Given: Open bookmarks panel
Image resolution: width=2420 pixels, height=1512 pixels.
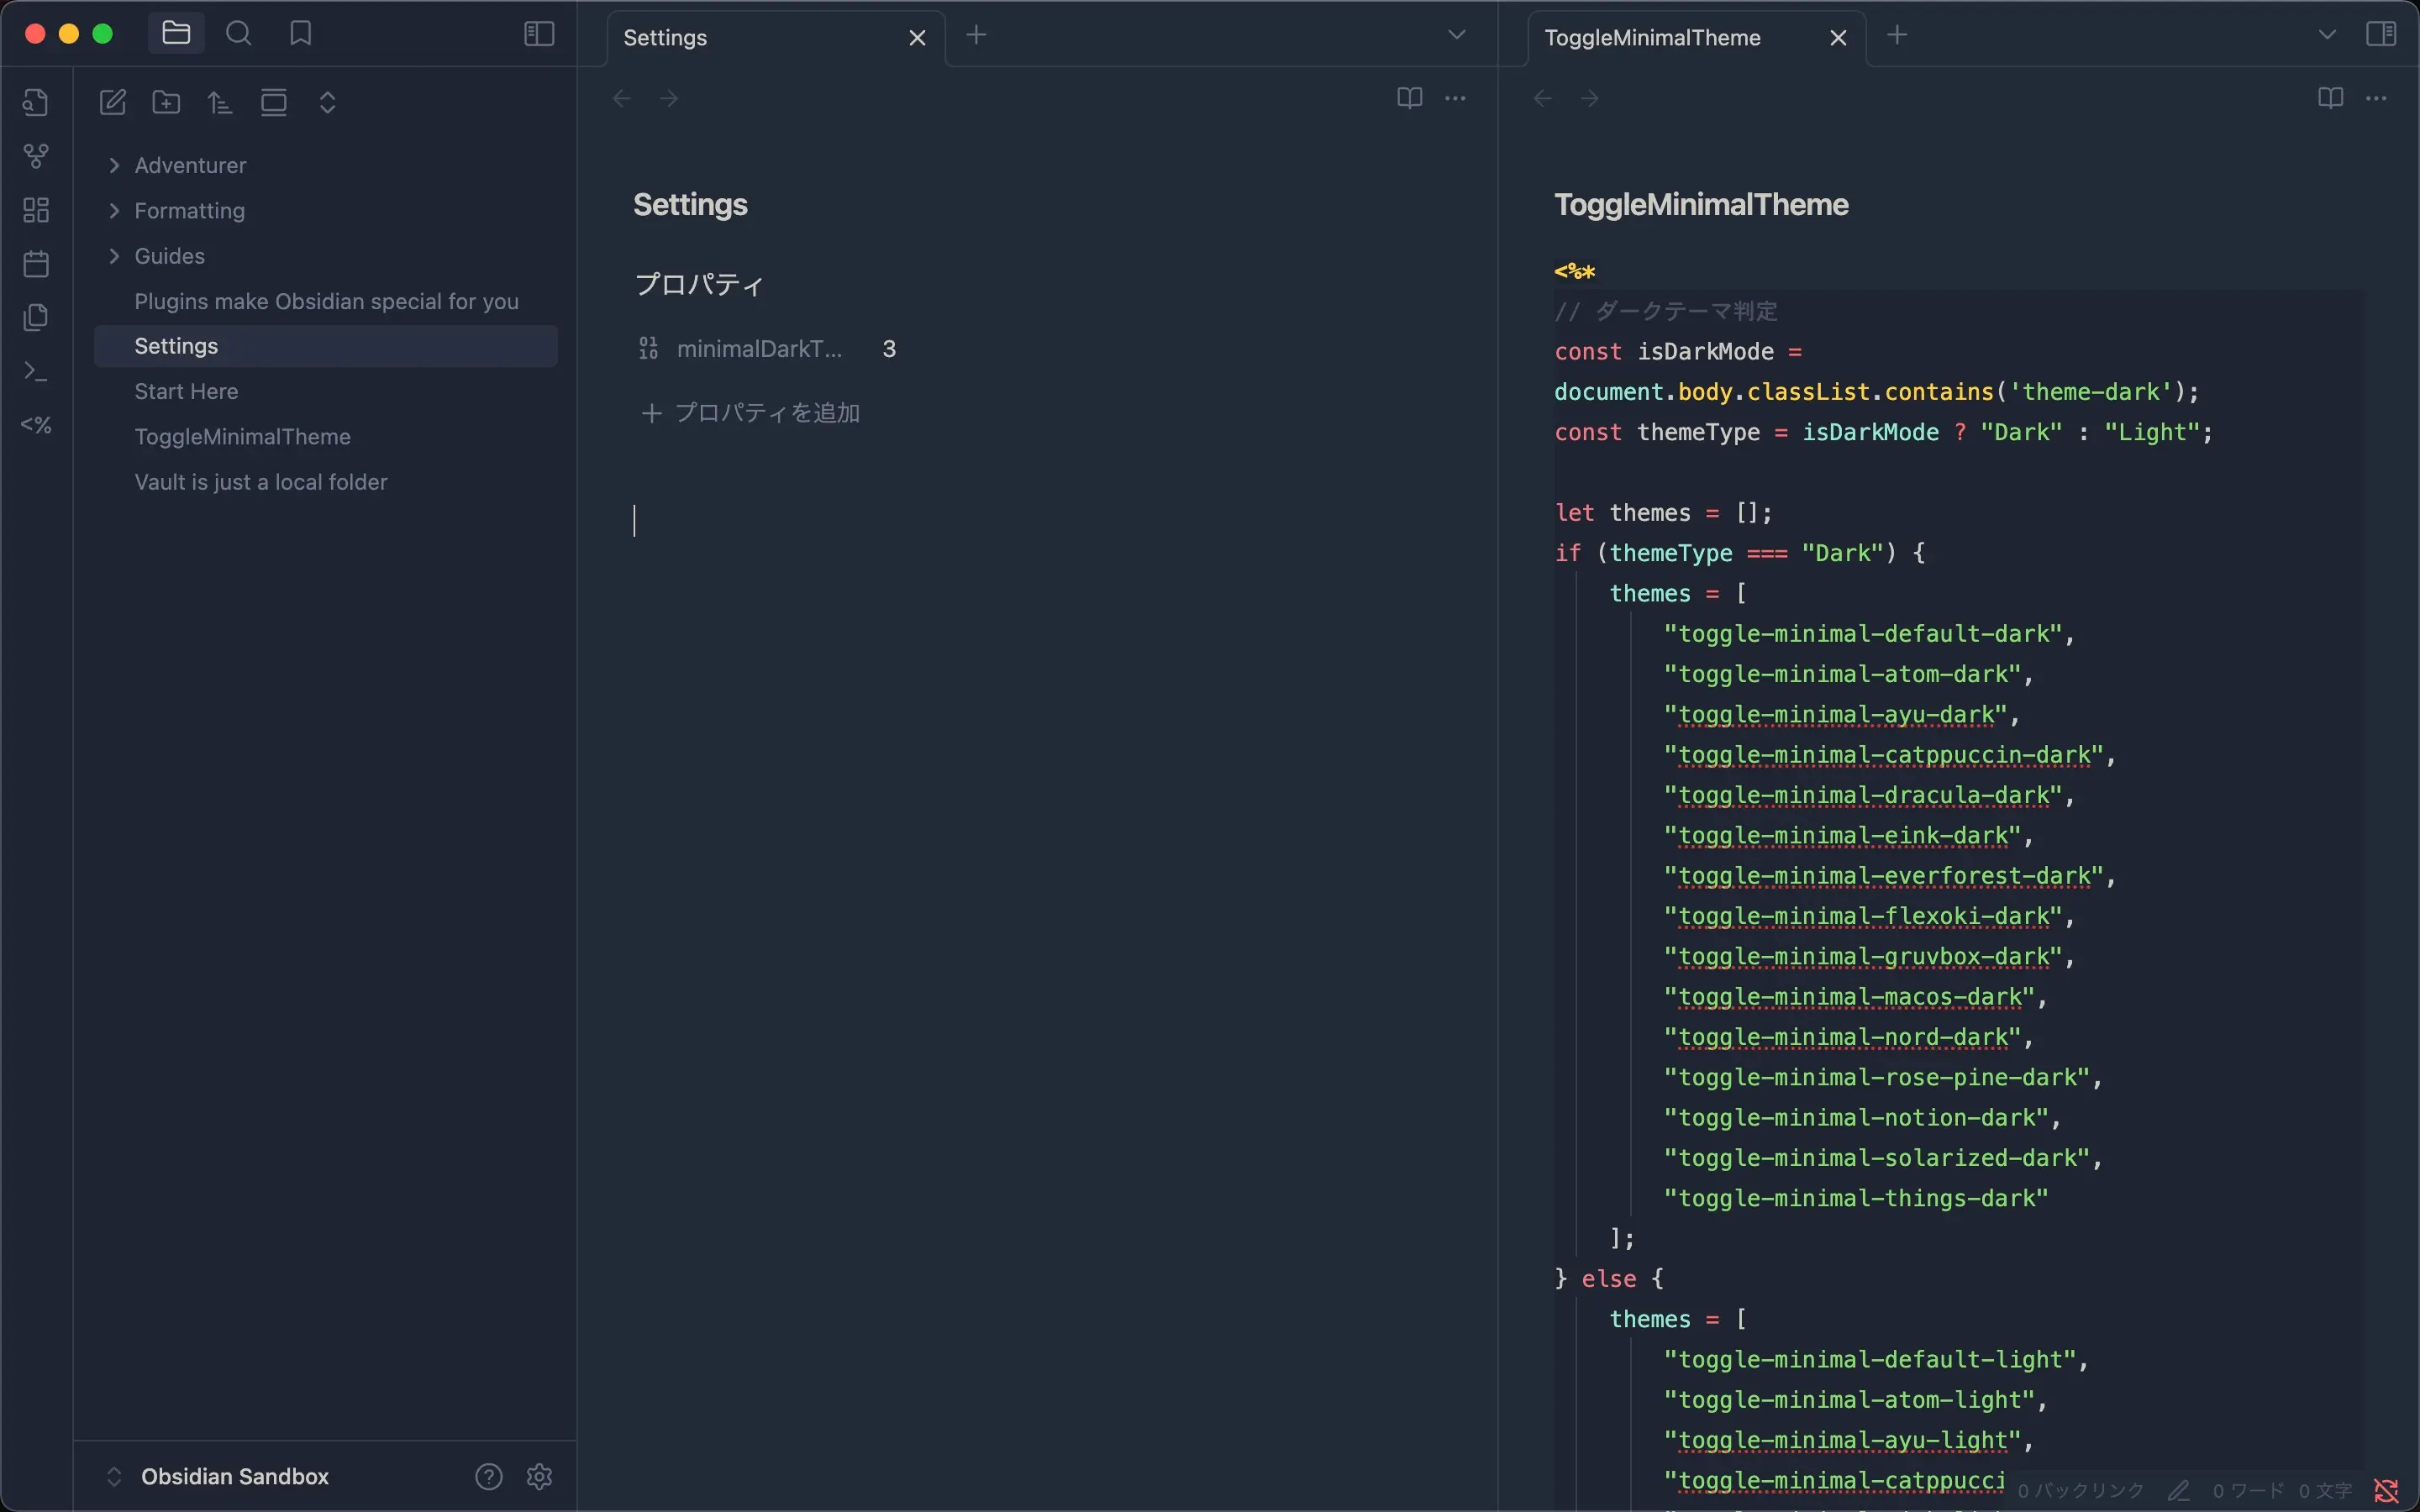Looking at the screenshot, I should 300,34.
